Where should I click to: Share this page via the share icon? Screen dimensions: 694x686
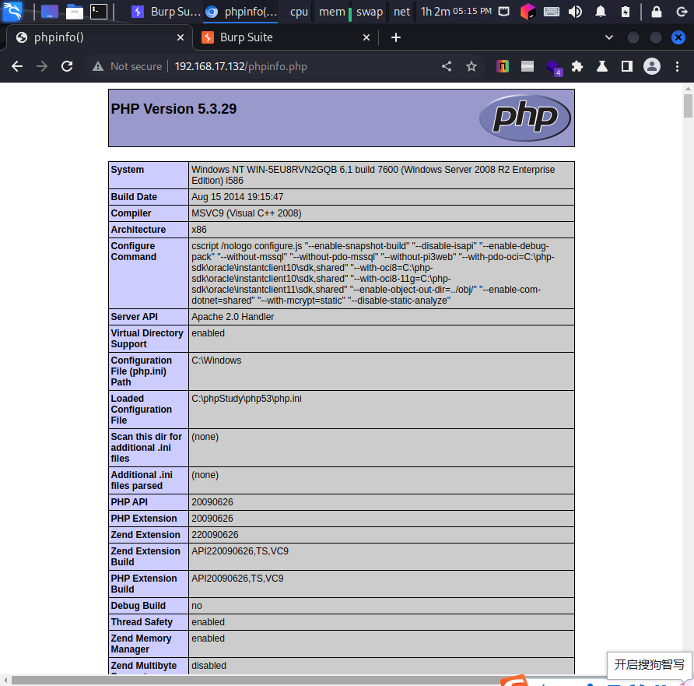[x=447, y=66]
